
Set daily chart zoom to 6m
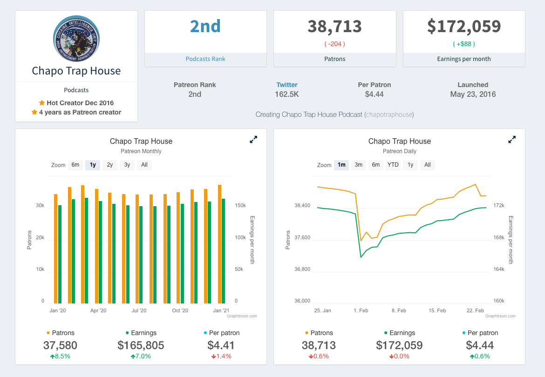376,165
